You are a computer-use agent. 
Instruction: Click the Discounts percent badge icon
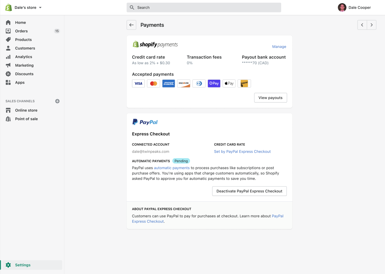pyautogui.click(x=8, y=74)
